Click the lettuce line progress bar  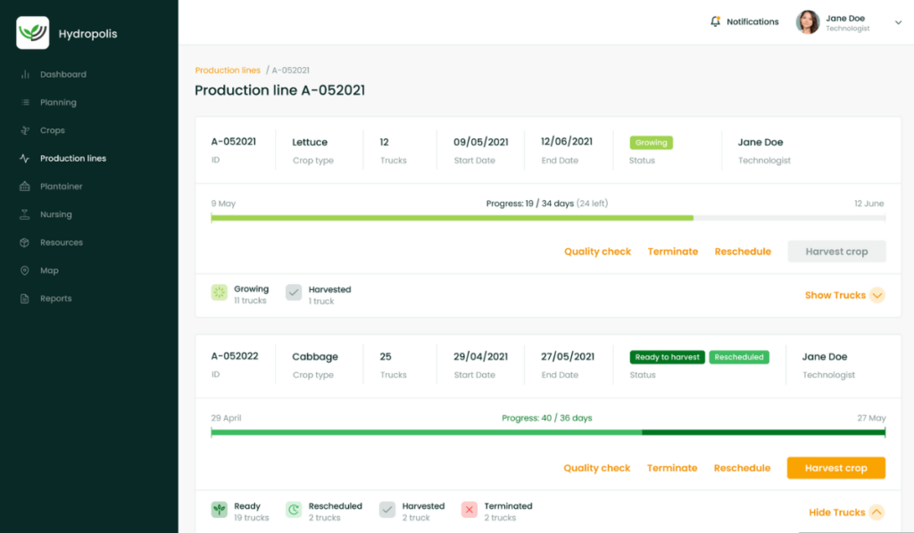click(x=548, y=218)
